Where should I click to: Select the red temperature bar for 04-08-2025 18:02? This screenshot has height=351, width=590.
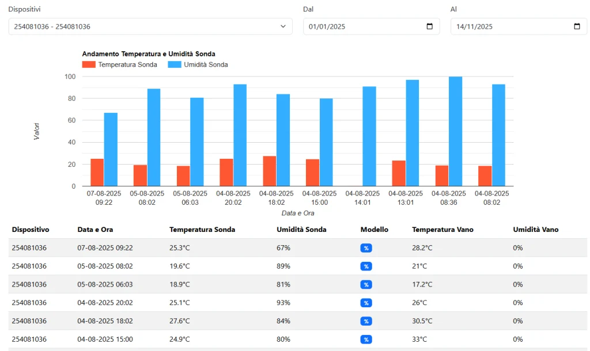pyautogui.click(x=270, y=171)
